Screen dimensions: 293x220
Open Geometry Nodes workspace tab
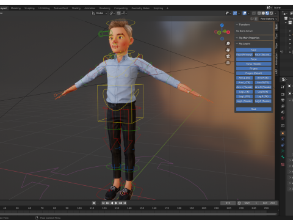(x=140, y=8)
